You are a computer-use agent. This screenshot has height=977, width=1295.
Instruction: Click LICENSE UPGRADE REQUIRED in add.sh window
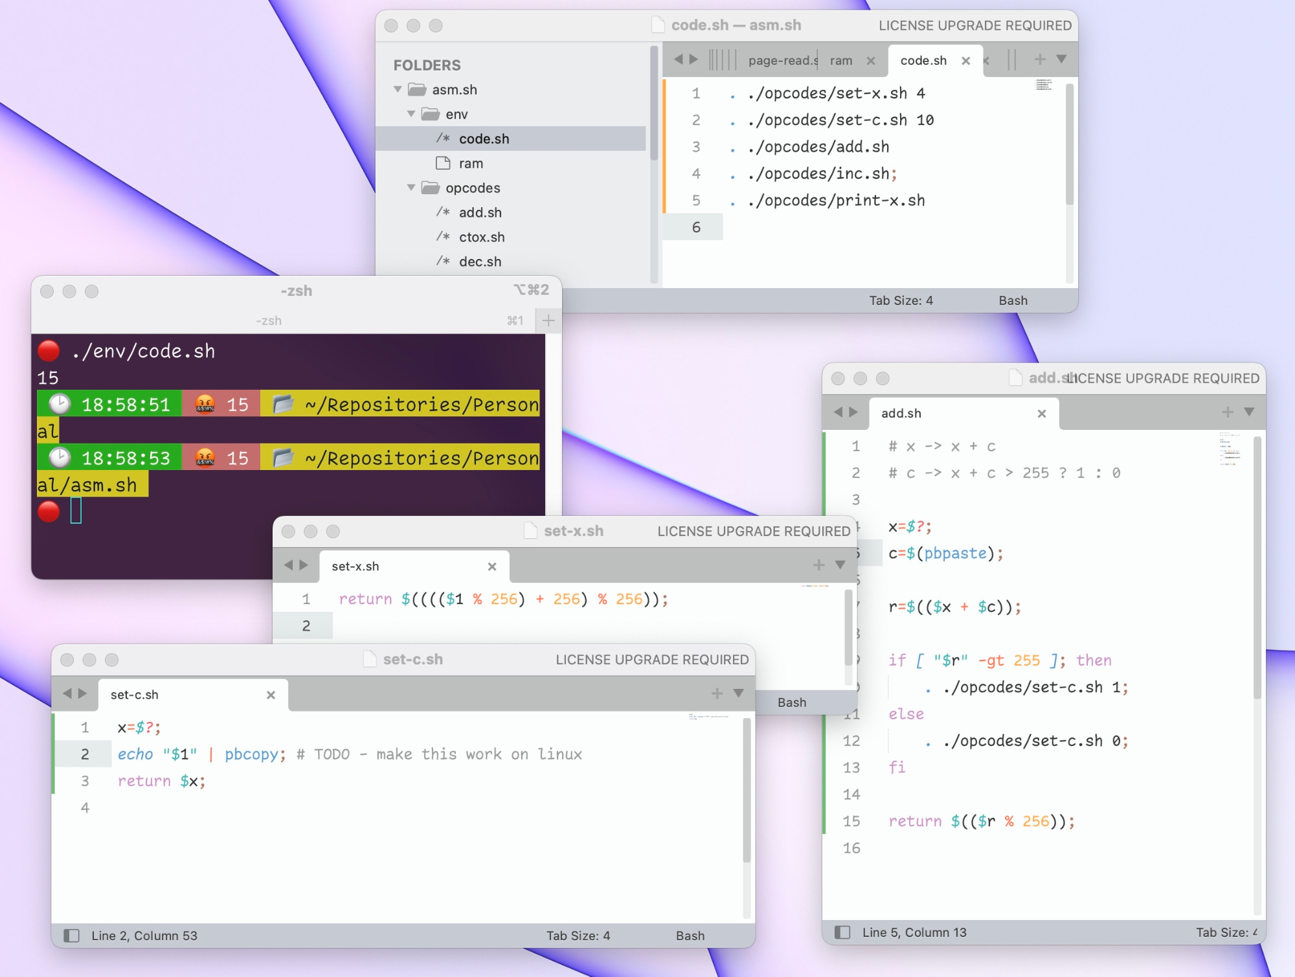click(1163, 378)
